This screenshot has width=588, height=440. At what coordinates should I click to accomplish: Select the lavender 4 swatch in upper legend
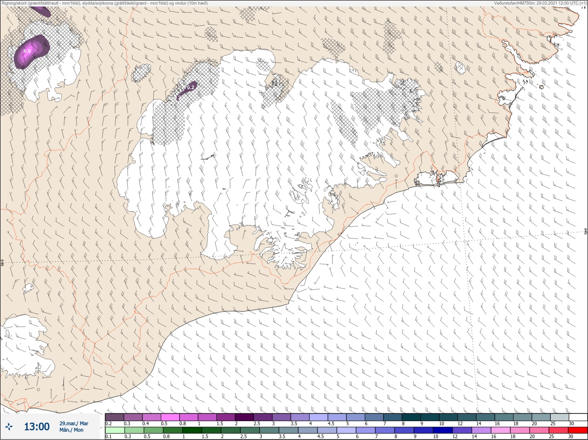(x=318, y=417)
